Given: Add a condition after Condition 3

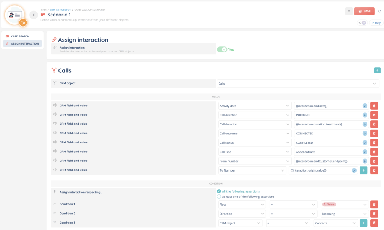Looking at the screenshot, I should point(363,223).
